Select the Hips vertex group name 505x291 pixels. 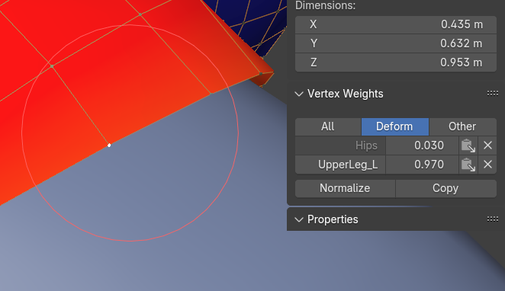tap(340, 145)
